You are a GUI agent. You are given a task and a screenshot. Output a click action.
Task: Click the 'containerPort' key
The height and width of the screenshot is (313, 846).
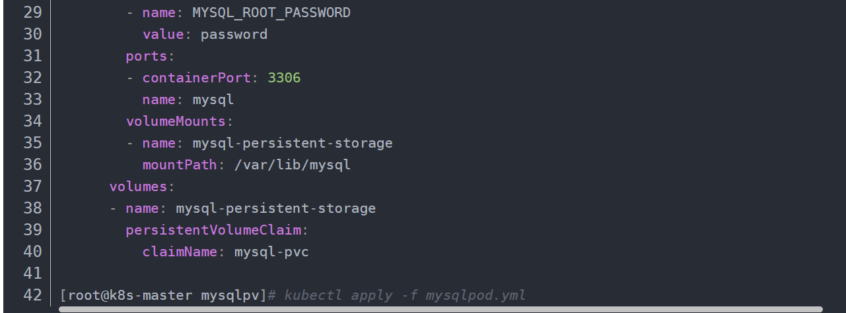[x=197, y=78]
